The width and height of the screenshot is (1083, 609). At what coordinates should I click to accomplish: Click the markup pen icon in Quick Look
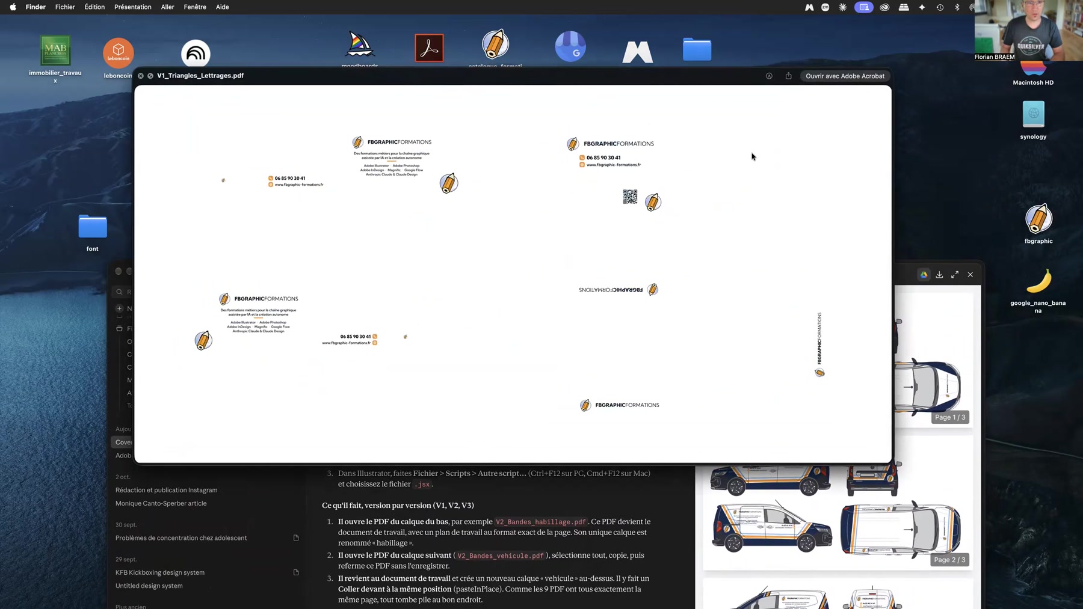(769, 76)
